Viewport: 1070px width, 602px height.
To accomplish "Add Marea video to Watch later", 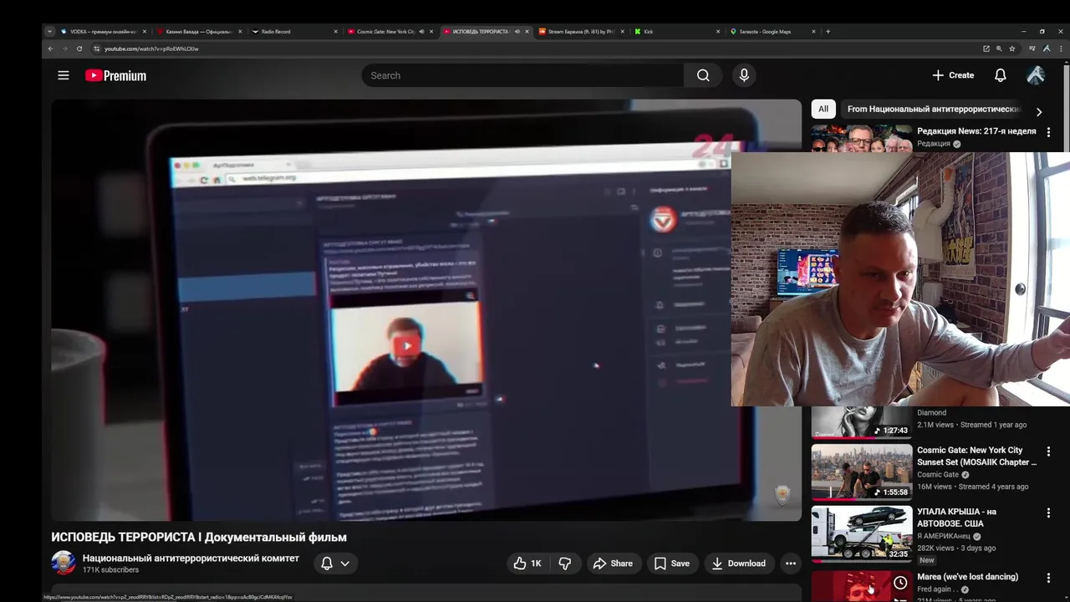I will pyautogui.click(x=900, y=583).
